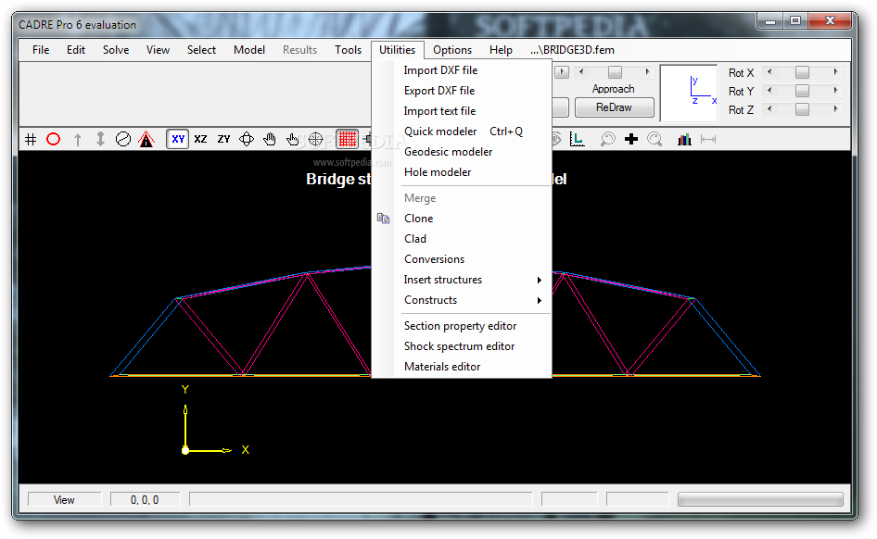
Task: Select the pointing hand pick tool
Action: pos(293,139)
